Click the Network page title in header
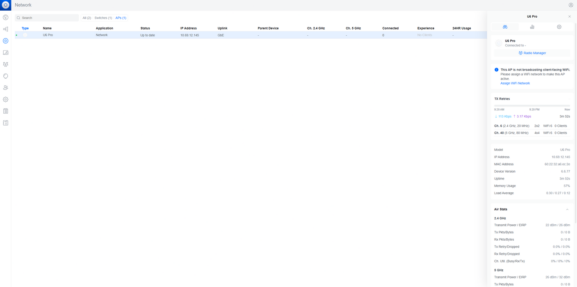This screenshot has height=287, width=577. [x=23, y=5]
